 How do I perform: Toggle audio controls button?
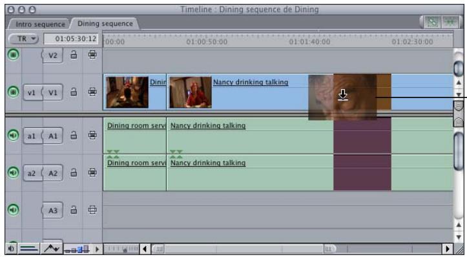[x=11, y=249]
